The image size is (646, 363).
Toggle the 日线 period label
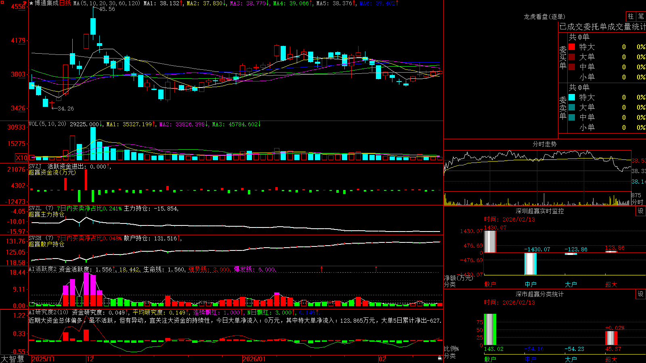point(65,3)
